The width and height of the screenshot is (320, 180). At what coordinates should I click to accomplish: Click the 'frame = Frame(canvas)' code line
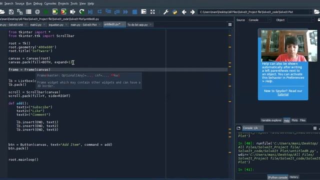coord(29,69)
